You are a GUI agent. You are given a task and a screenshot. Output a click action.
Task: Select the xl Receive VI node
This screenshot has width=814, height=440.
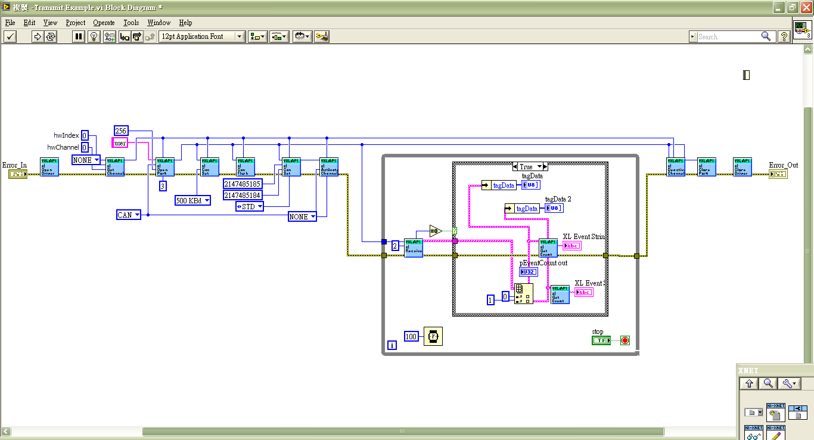(414, 248)
